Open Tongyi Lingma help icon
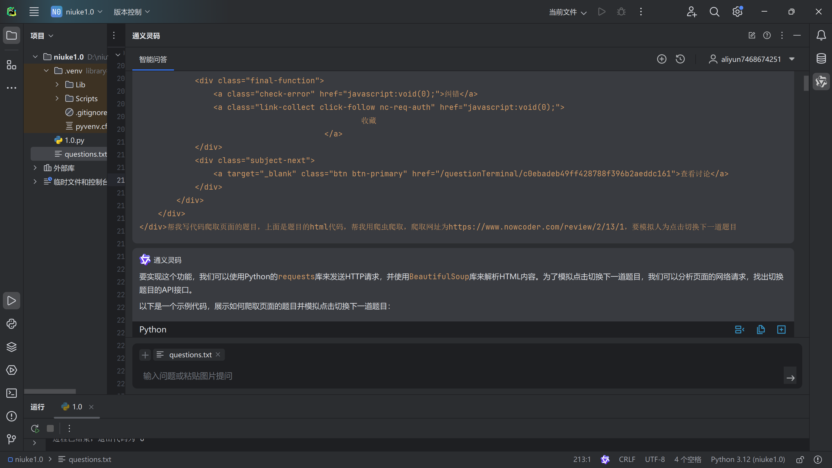Image resolution: width=832 pixels, height=468 pixels. point(767,35)
